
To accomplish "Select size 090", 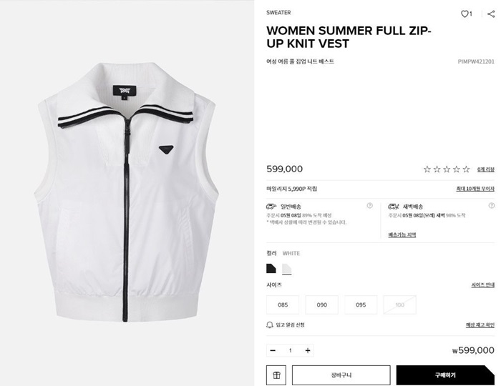I will tap(322, 305).
